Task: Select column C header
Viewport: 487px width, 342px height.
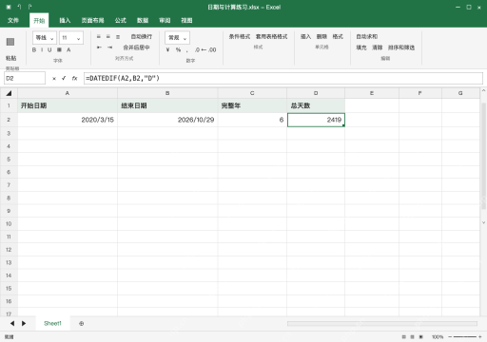Action: [252, 93]
